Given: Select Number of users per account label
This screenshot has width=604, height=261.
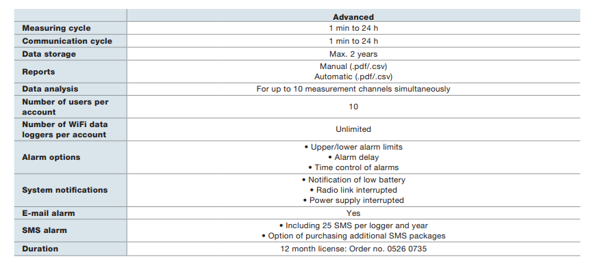Looking at the screenshot, I should [x=65, y=107].
